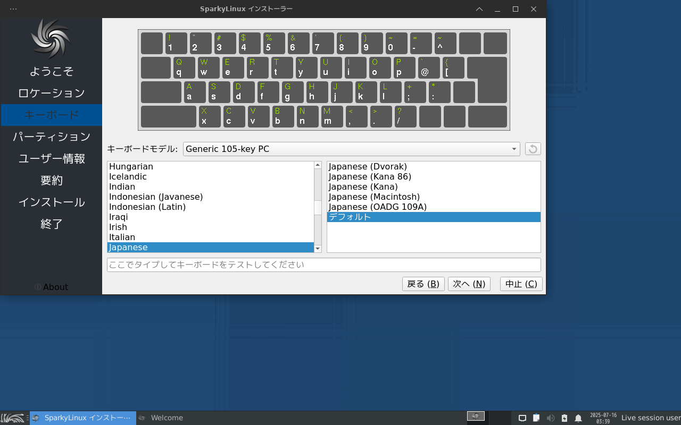Select Iraqi in the language list
The image size is (681, 425).
coord(211,217)
